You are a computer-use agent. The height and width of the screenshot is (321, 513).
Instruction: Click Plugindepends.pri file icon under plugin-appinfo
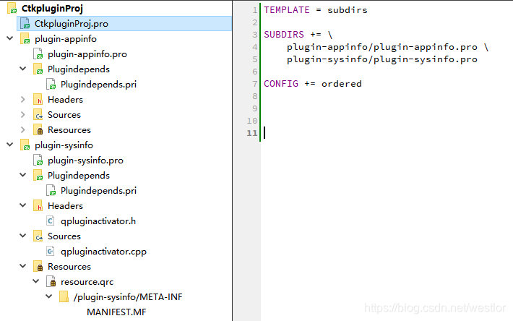pos(51,85)
